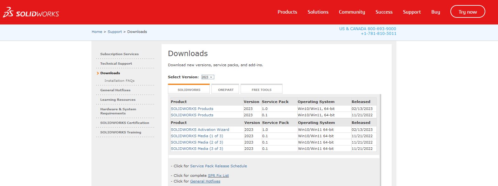Switch to the ONEPART tab
Viewport: 498px width, 186px height.
pos(225,90)
